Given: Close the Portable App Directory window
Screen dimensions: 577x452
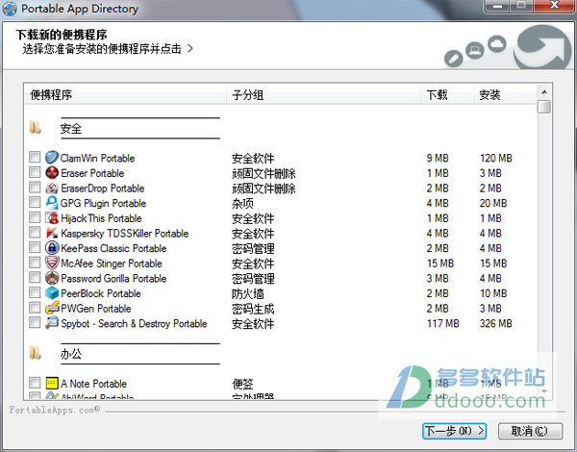Looking at the screenshot, I should 555,6.
